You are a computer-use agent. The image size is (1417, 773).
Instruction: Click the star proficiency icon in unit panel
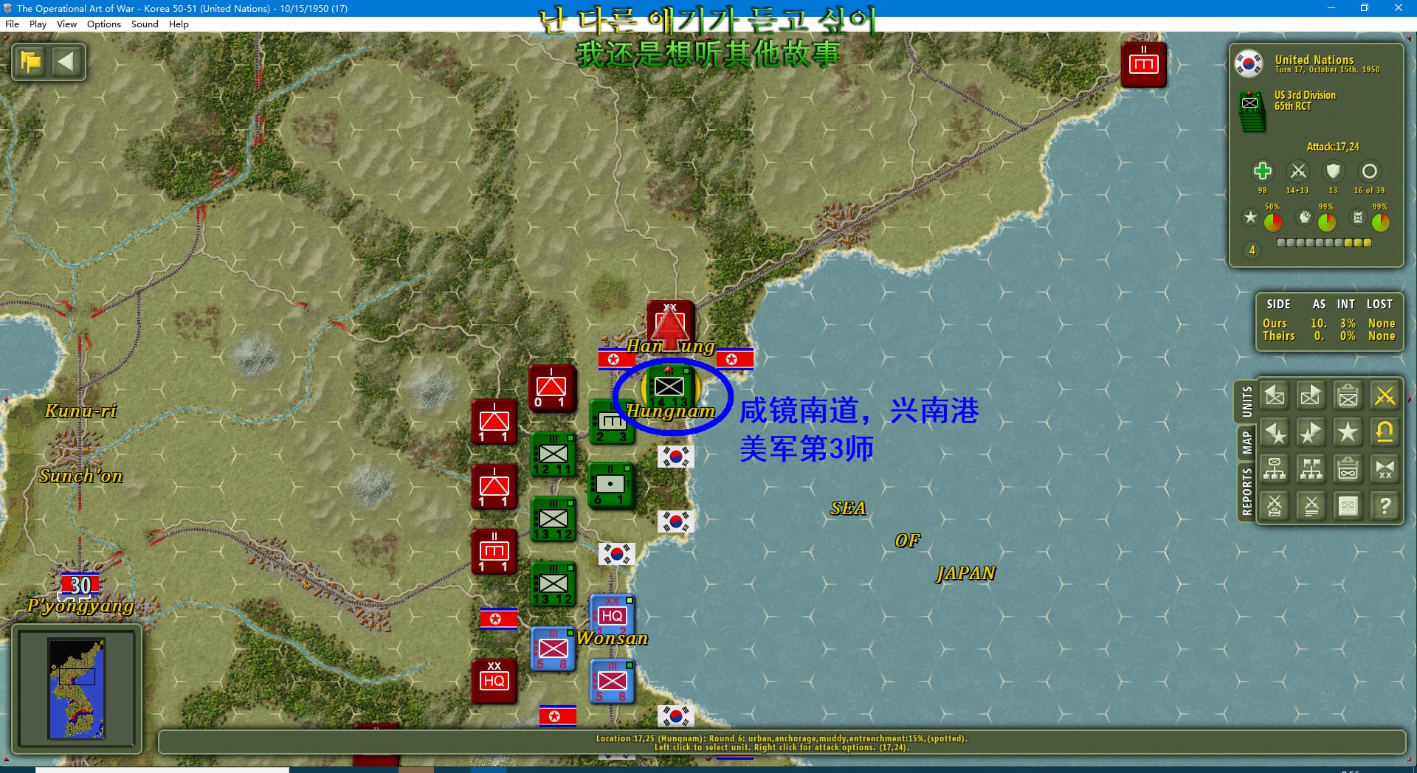point(1250,217)
